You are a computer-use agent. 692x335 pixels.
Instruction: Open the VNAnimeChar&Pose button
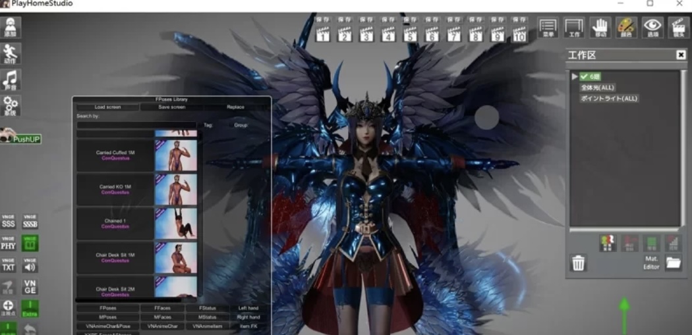click(x=107, y=326)
